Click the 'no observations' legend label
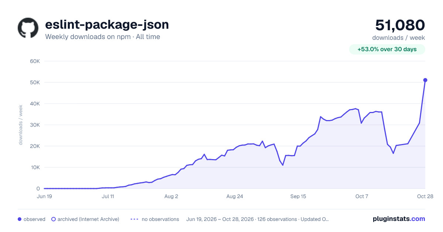 160,219
